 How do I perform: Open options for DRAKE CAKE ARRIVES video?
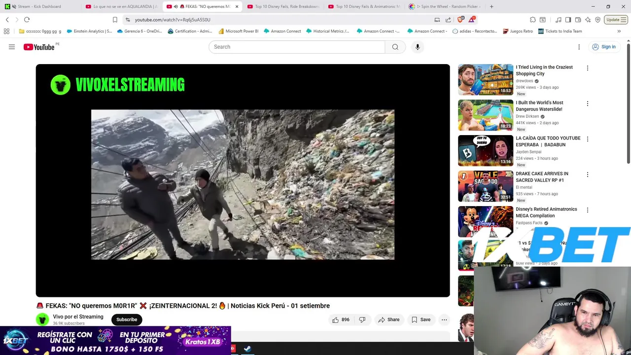[587, 175]
